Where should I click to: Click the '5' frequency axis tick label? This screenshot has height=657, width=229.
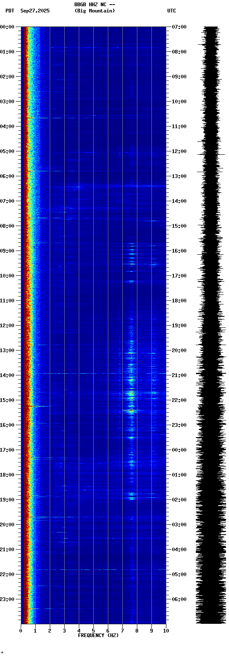click(x=93, y=631)
